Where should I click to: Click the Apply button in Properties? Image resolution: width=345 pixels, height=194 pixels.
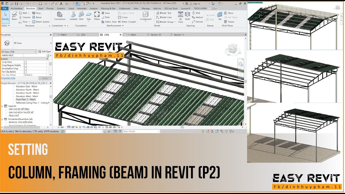tap(45, 78)
